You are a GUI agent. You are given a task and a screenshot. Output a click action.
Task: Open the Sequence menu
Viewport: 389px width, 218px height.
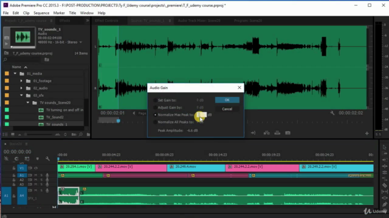click(x=41, y=13)
